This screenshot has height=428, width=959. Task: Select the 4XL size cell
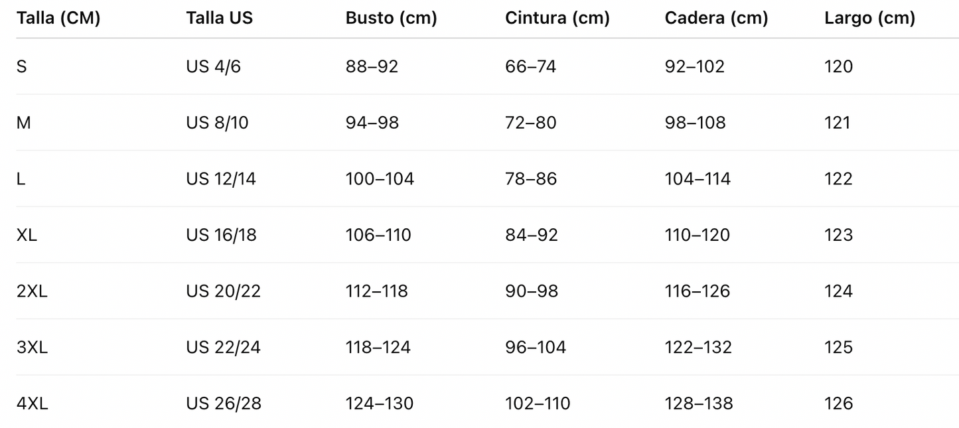[x=33, y=403]
